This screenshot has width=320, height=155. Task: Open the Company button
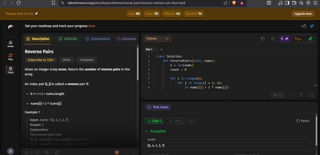(87, 60)
